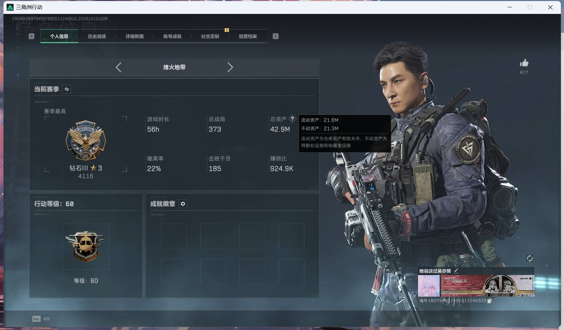
Task: Click the 三角洲行动 app icon in title bar
Action: point(10,7)
